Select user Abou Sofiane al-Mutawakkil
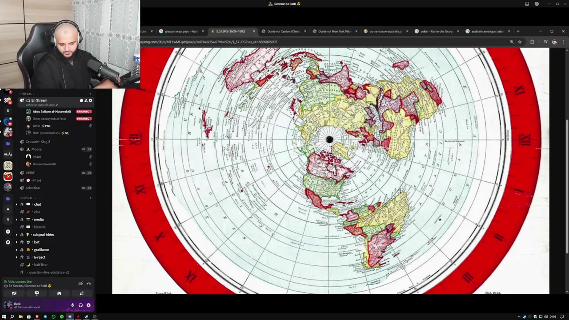The image size is (569, 320). pyautogui.click(x=52, y=112)
